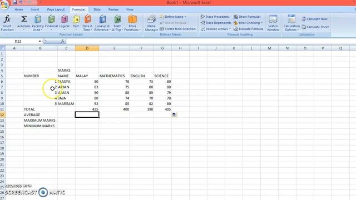
Task: Expand the AutoSum dropdown arrow
Action: click(x=23, y=29)
